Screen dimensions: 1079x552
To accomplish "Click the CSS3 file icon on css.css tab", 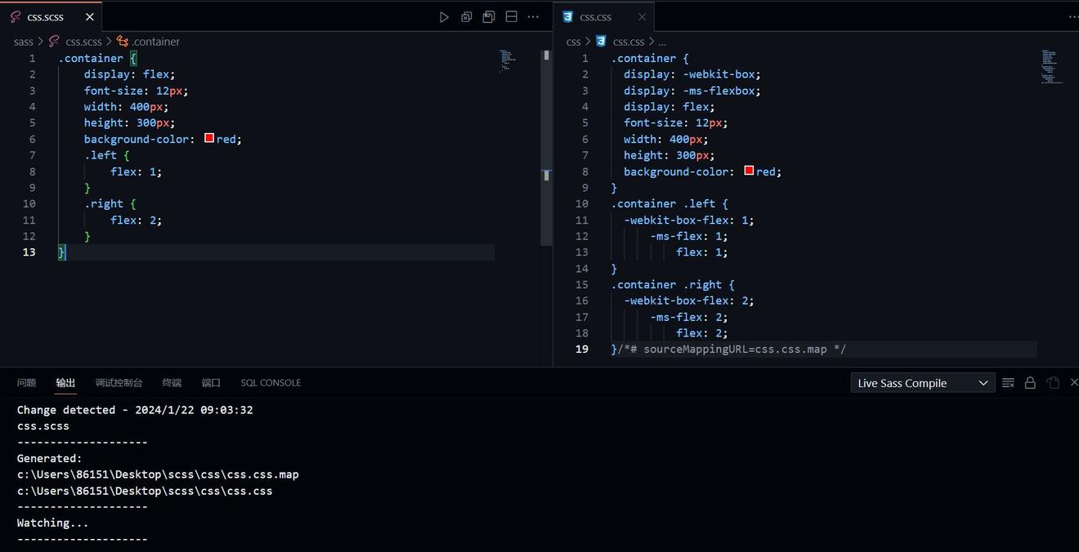I will pyautogui.click(x=567, y=17).
